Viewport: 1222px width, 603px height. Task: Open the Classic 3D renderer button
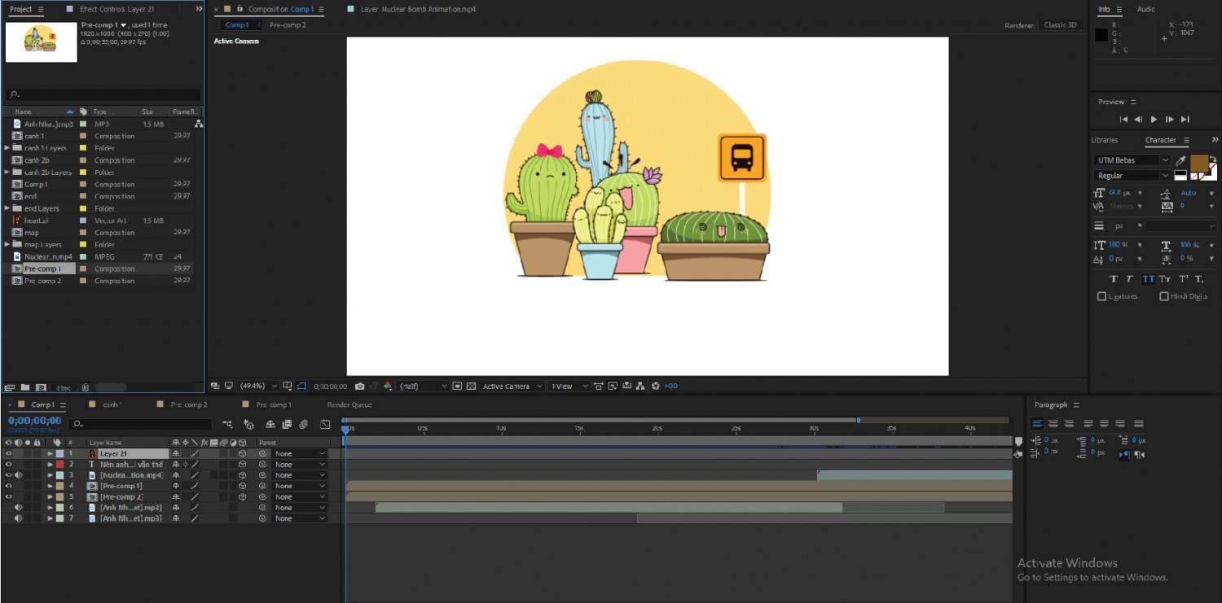(1061, 25)
